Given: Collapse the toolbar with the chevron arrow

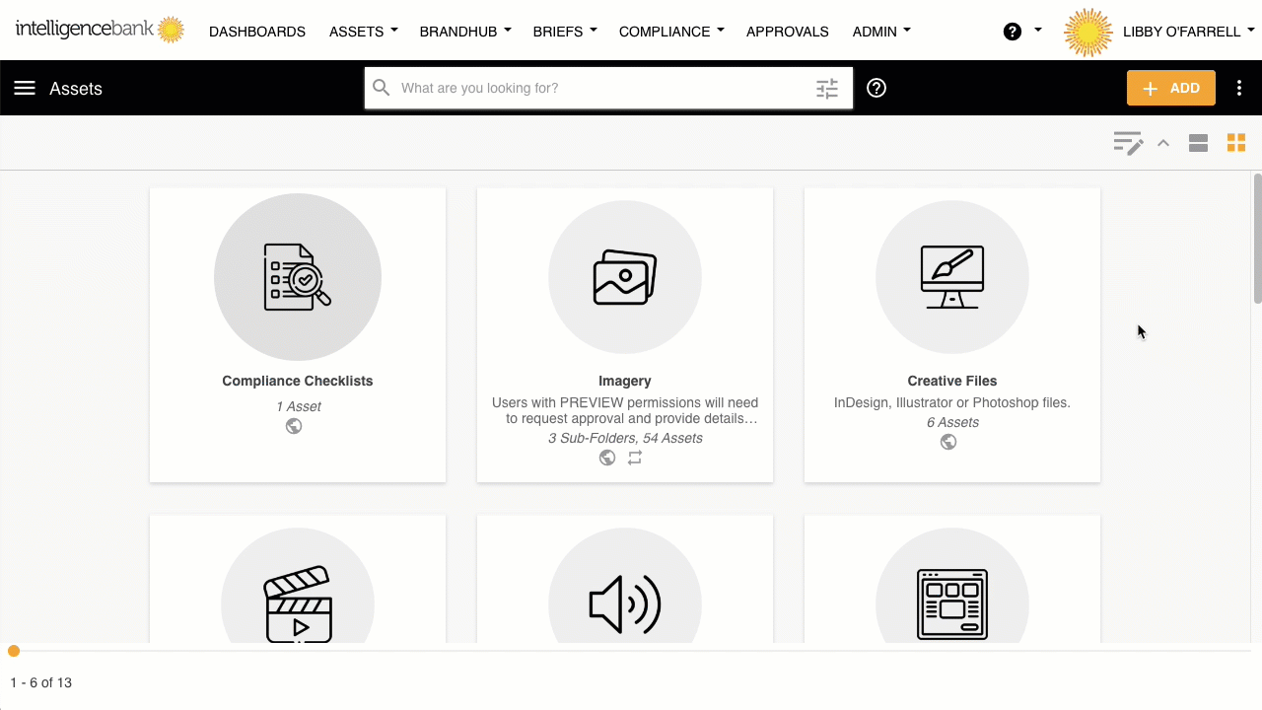Looking at the screenshot, I should point(1163,143).
